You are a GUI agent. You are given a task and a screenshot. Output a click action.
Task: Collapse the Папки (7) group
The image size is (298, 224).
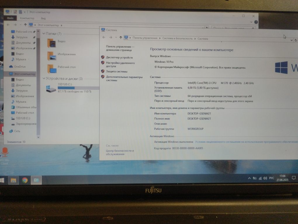pyautogui.click(x=44, y=34)
